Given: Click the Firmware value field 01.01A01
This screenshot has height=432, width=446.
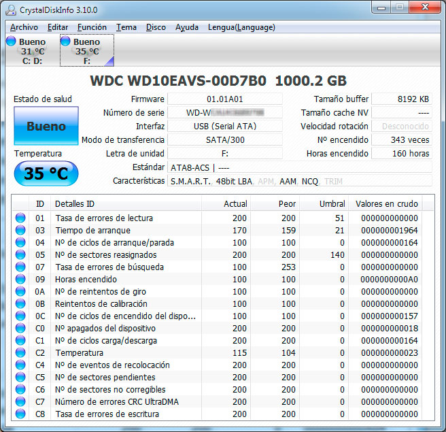Looking at the screenshot, I should 224,99.
